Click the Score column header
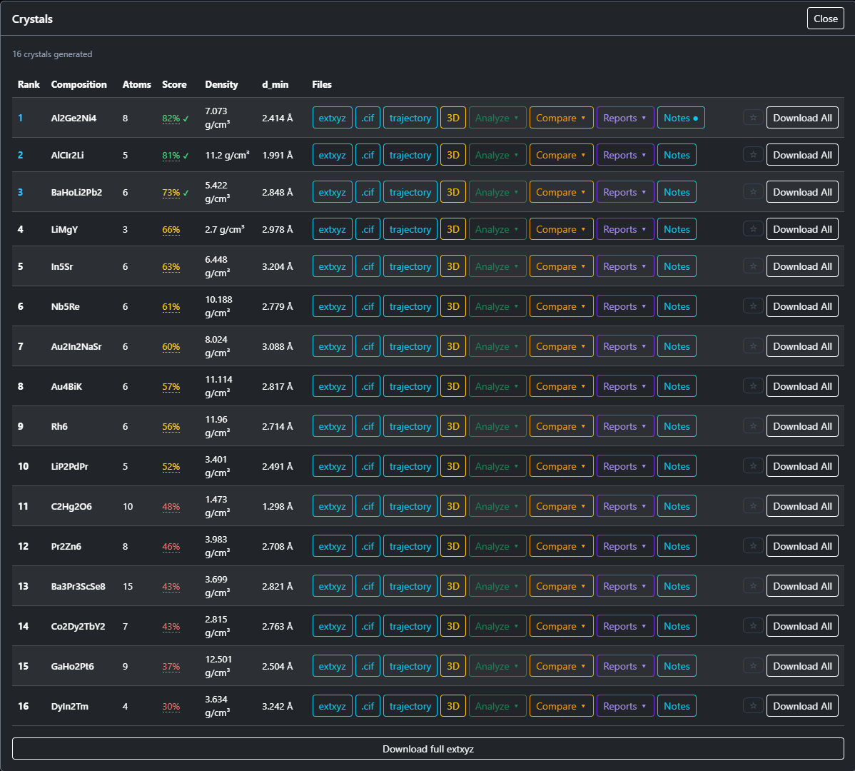This screenshot has height=771, width=855. 174,84
